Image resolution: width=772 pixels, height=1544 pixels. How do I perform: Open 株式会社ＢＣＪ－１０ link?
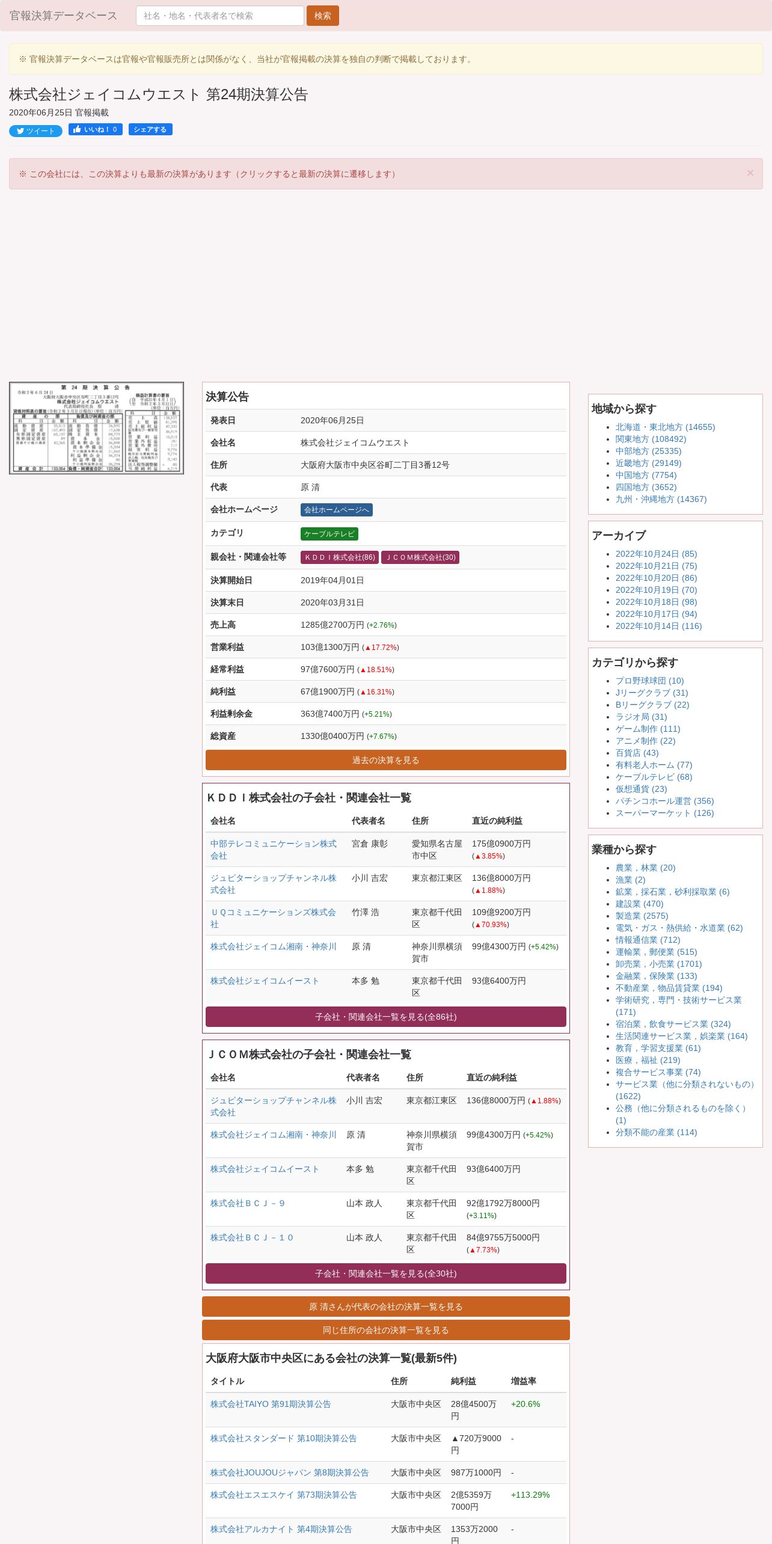[x=252, y=1237]
